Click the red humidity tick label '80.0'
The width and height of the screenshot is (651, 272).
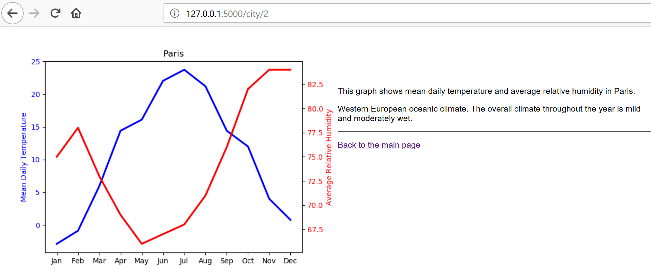pyautogui.click(x=315, y=109)
